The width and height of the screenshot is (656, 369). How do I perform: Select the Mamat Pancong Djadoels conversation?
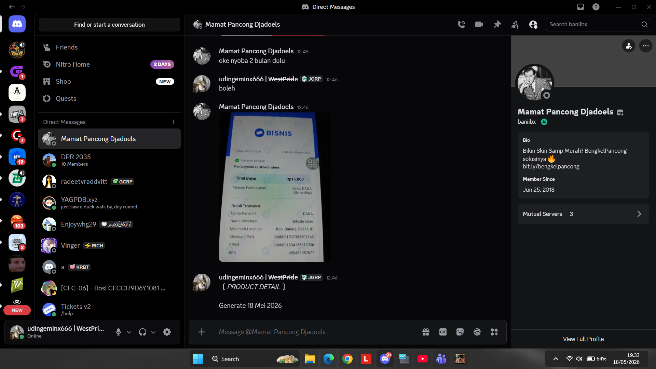click(x=109, y=139)
